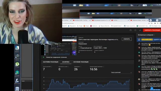Screen dimensions: 161x91
Task: Click the average watch time value 16:56
Action: (x=94, y=69)
